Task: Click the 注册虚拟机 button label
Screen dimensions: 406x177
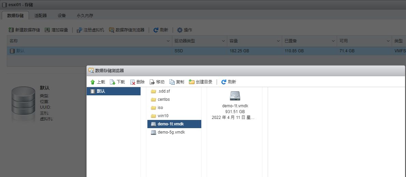Action: [94, 30]
